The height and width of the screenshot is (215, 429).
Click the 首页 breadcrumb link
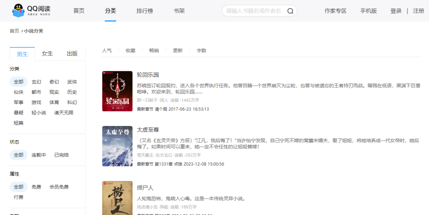14,31
